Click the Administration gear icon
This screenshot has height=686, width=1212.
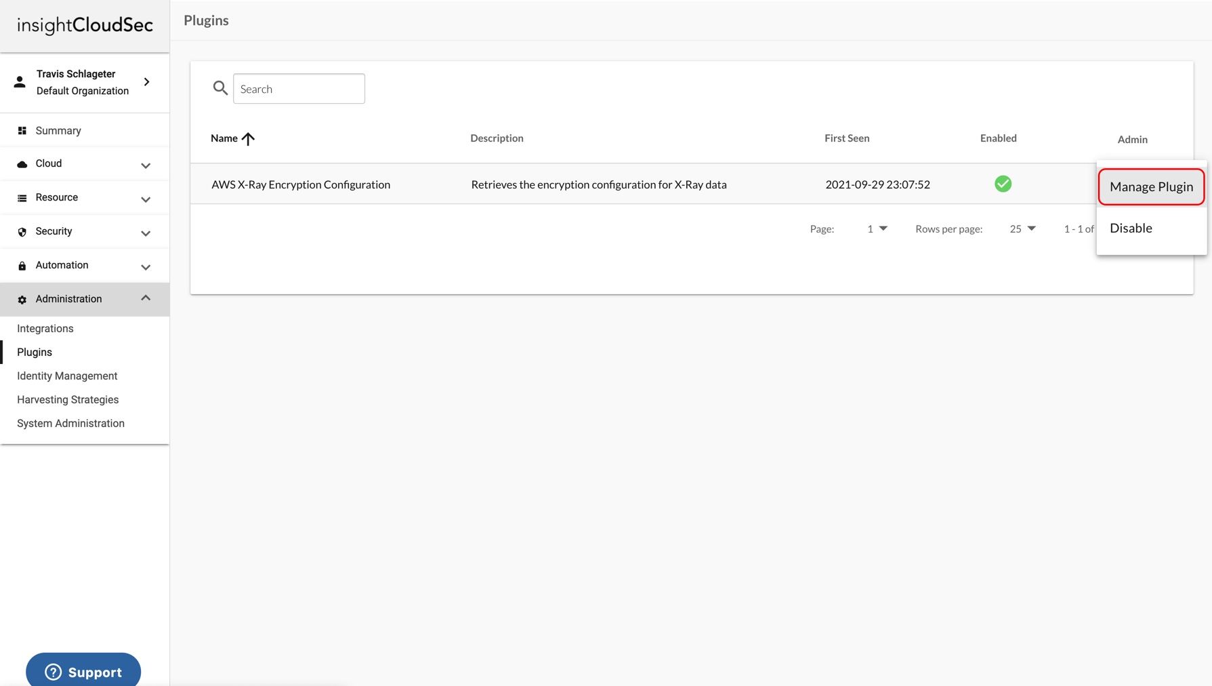pyautogui.click(x=22, y=300)
